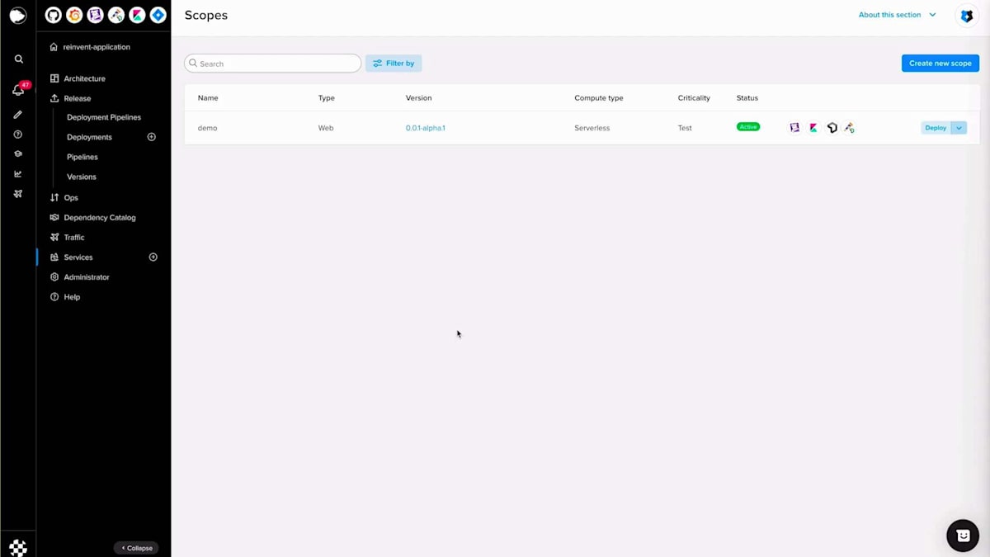Screen dimensions: 990x557
Task: Click the demo scope name
Action: (x=207, y=128)
